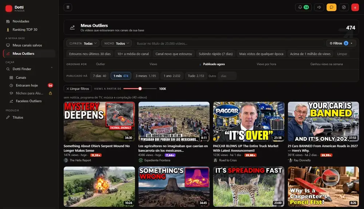
Task: Sort by Views por hora
Action: tap(266, 64)
